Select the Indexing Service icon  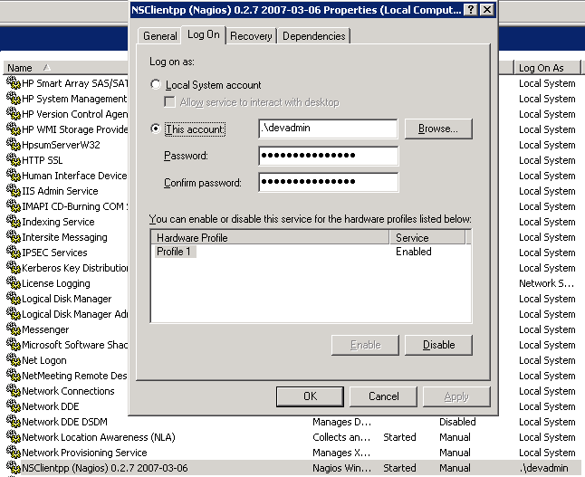pyautogui.click(x=13, y=222)
